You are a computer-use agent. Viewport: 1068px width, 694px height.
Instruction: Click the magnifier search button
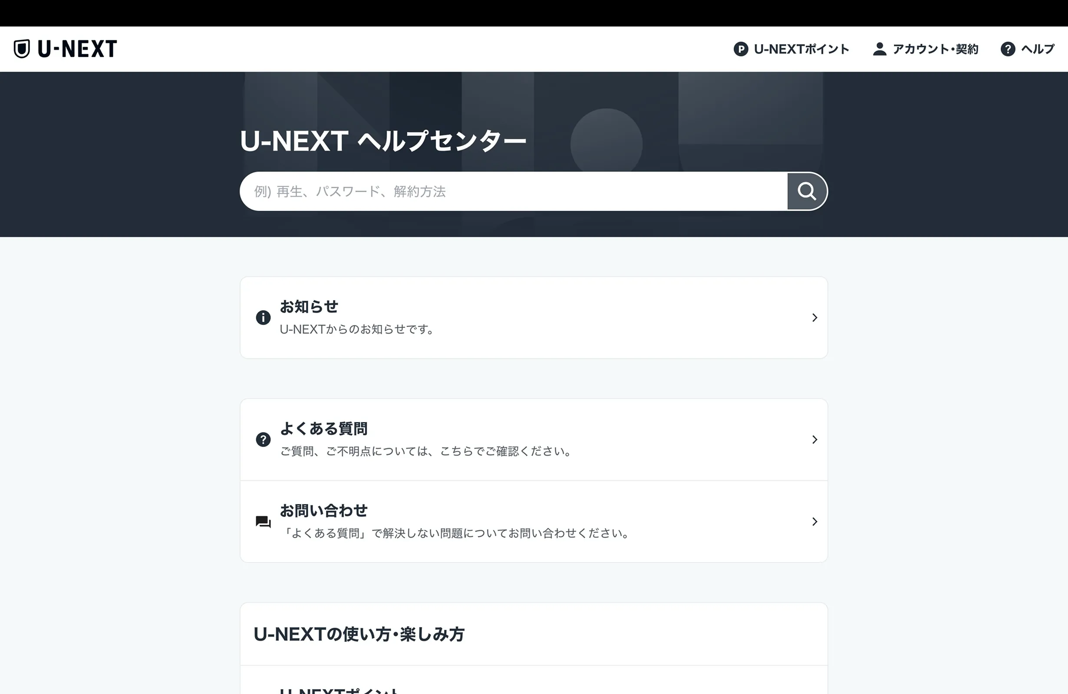[x=807, y=191]
